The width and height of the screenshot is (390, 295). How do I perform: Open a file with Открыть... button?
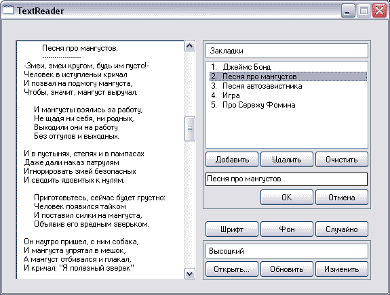tap(232, 269)
